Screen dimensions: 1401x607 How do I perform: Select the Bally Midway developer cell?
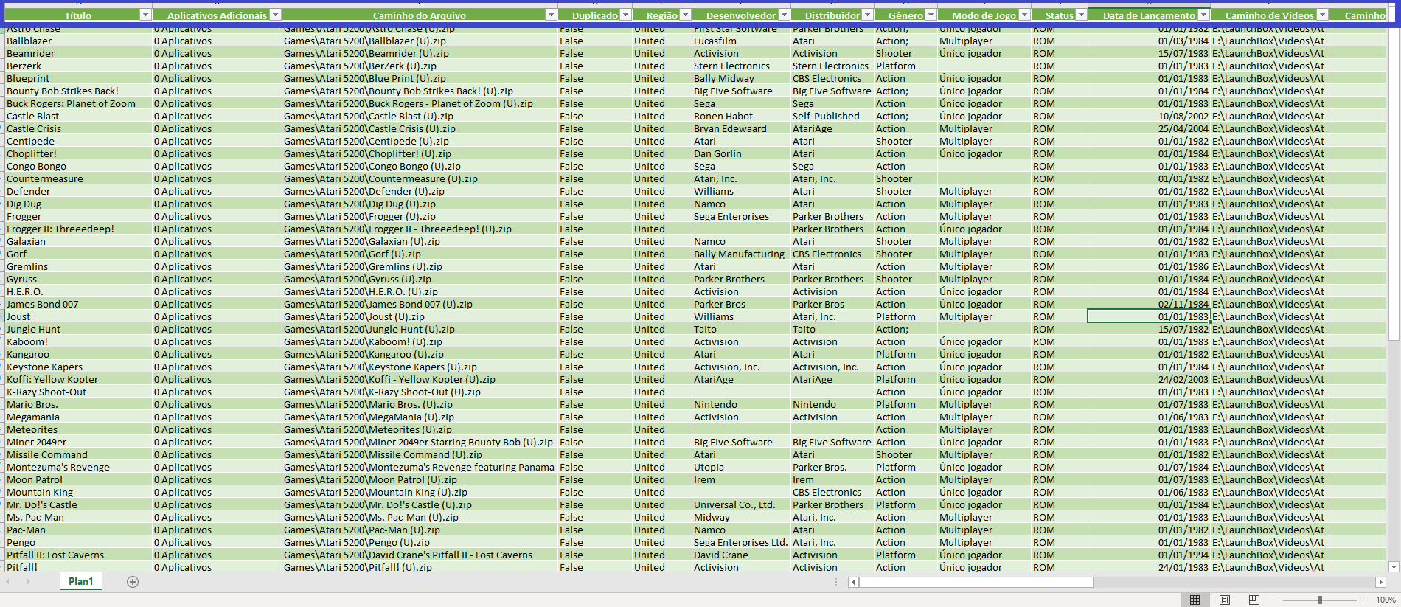[741, 78]
